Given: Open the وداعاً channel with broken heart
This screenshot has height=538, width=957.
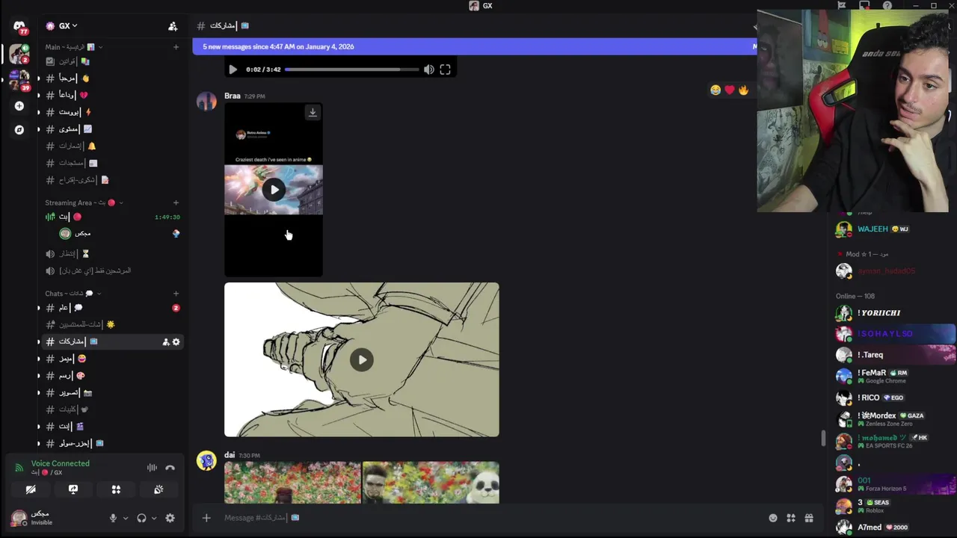Looking at the screenshot, I should click(112, 95).
